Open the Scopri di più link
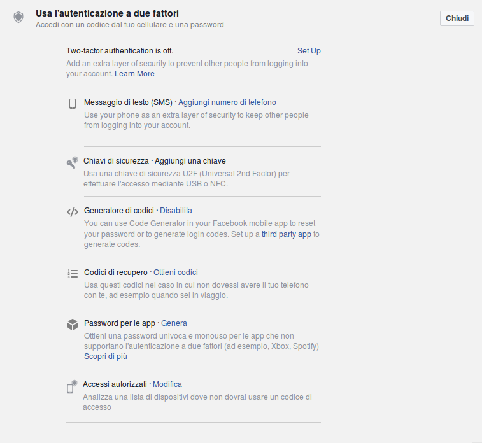The height and width of the screenshot is (443, 482). pos(106,356)
